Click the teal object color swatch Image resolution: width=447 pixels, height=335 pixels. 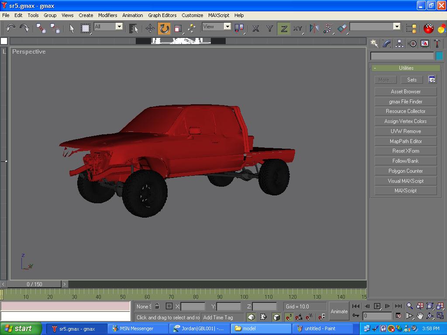(439, 56)
